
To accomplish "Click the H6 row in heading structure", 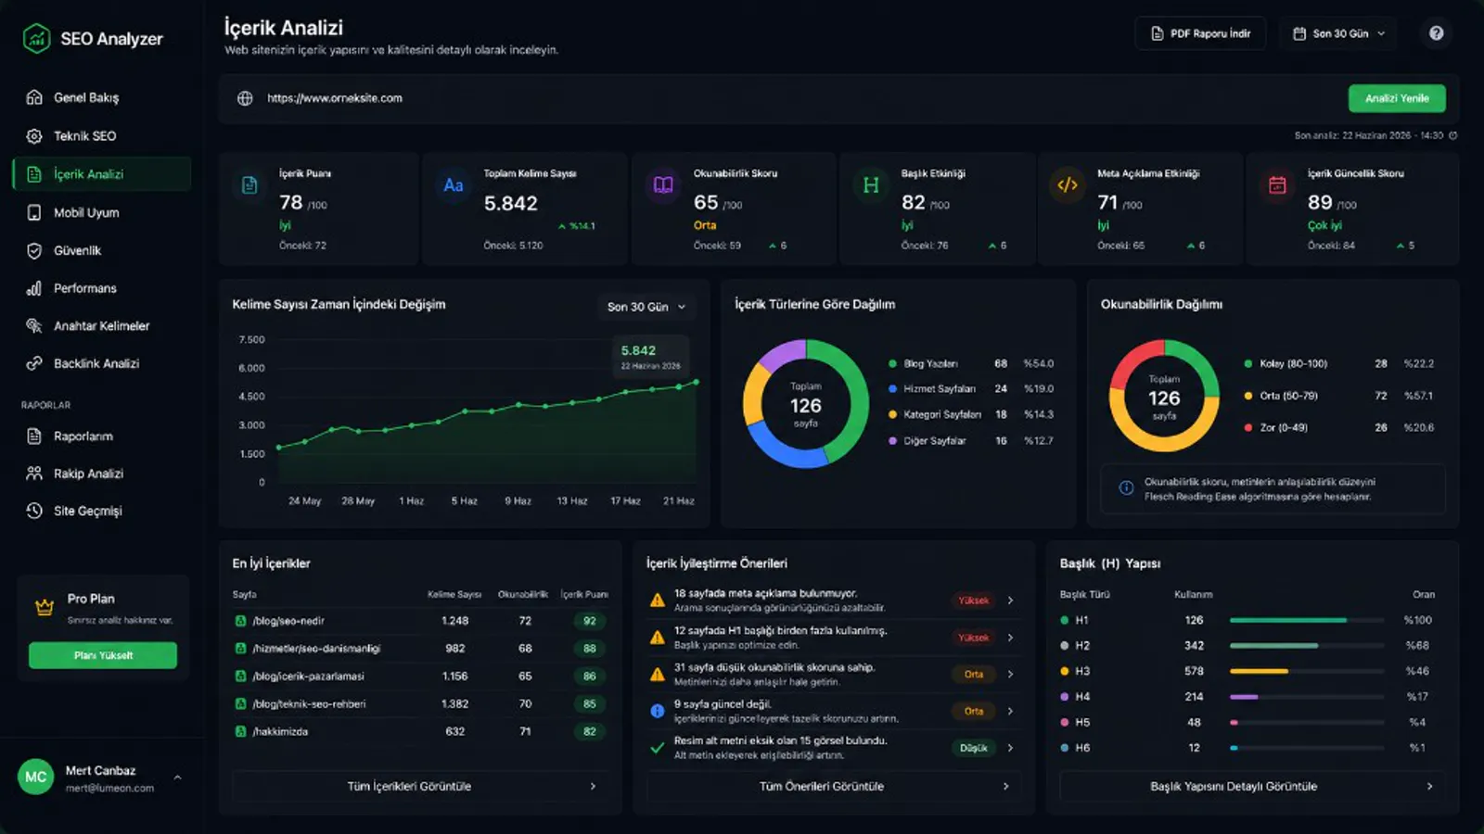I will point(1247,748).
